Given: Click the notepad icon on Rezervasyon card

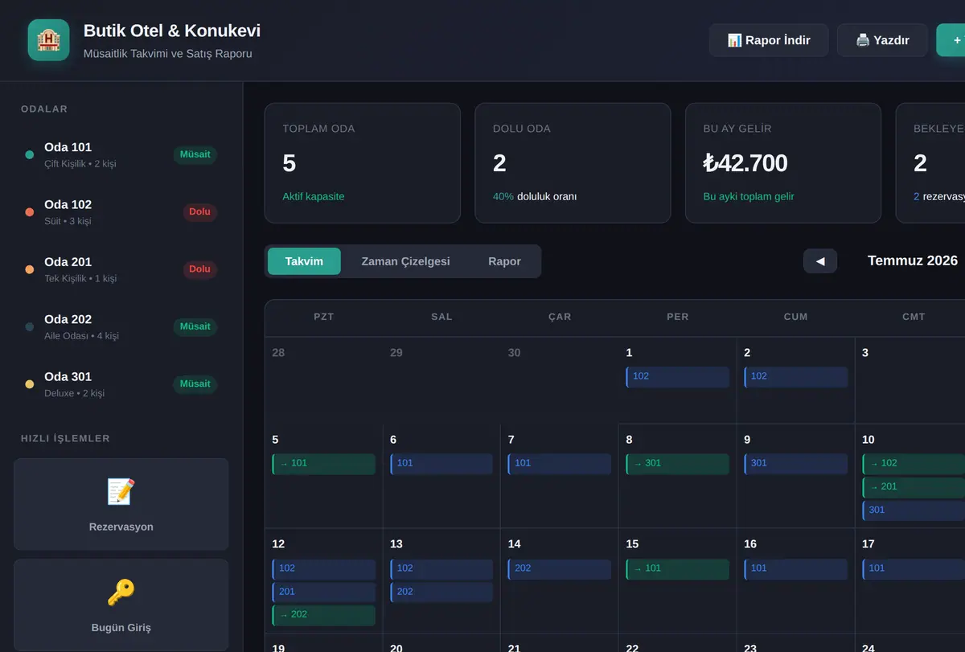Looking at the screenshot, I should pyautogui.click(x=121, y=491).
